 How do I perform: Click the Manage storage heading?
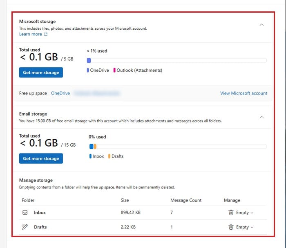pos(36,180)
